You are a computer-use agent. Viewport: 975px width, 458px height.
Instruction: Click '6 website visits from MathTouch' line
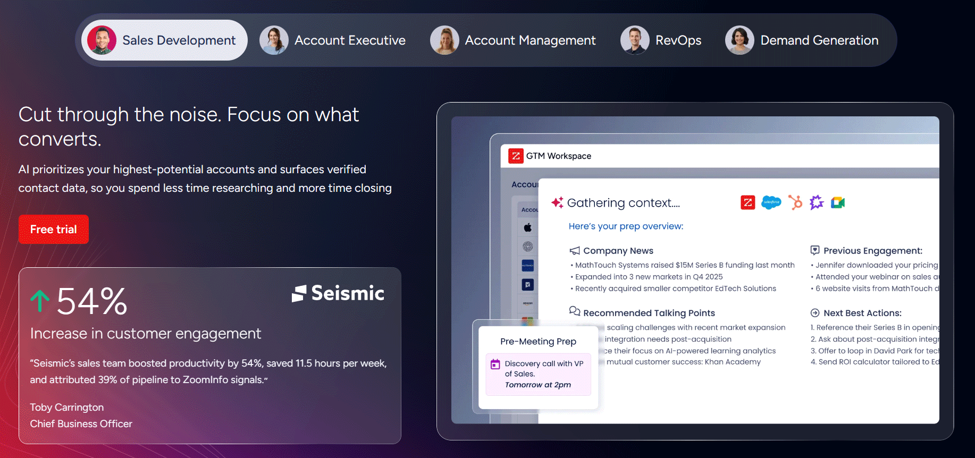click(x=875, y=289)
